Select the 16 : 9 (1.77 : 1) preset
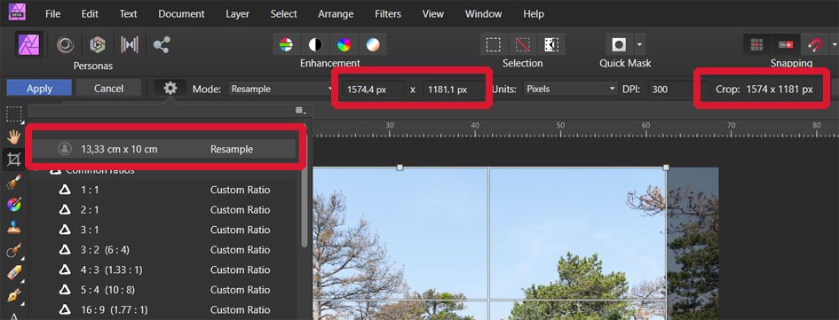The width and height of the screenshot is (839, 320). click(x=163, y=310)
